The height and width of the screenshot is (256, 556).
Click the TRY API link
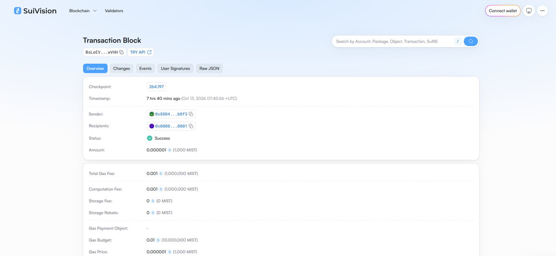click(x=140, y=52)
